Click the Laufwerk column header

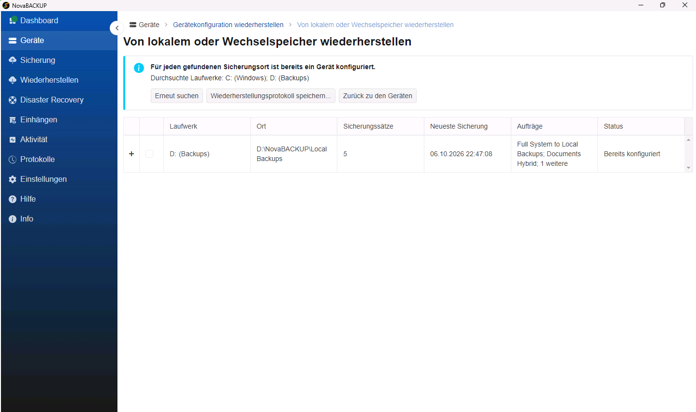click(x=207, y=126)
